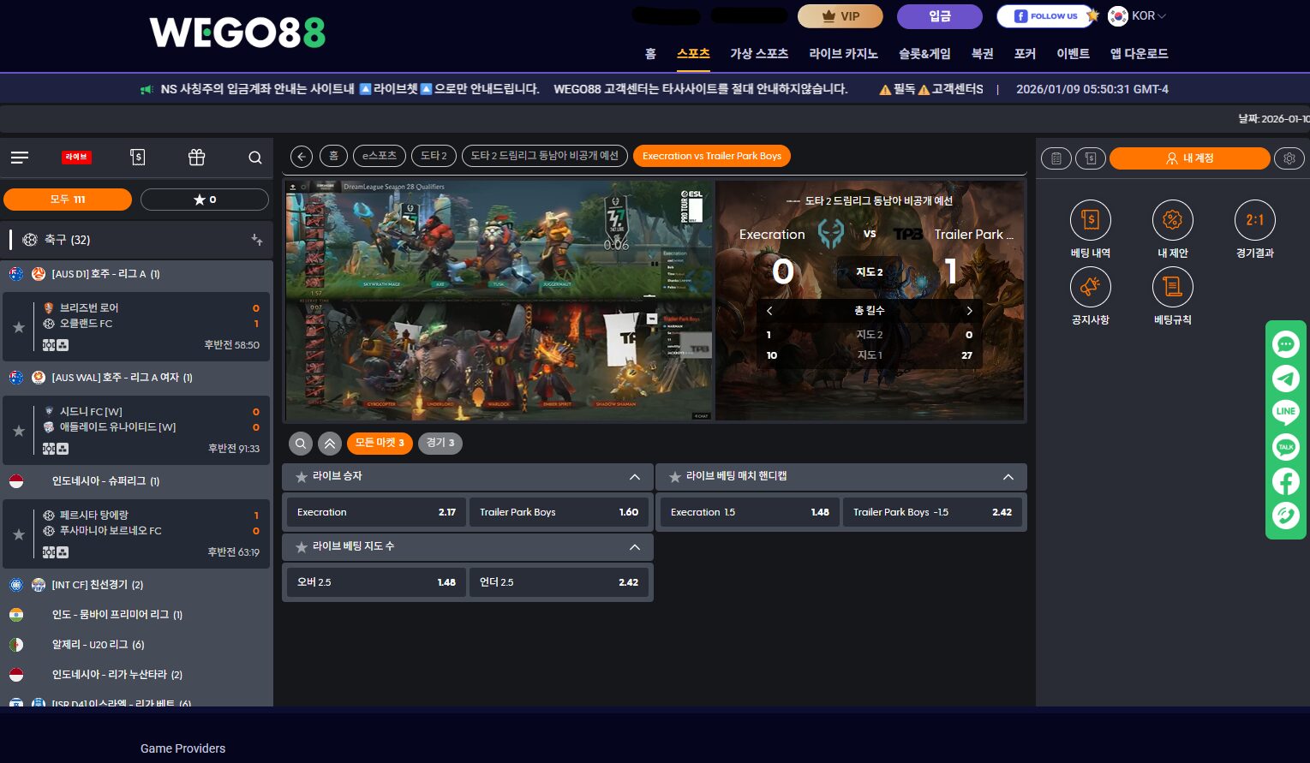Viewport: 1310px width, 763px height.
Task: Collapse all markets with the double-chevron button
Action: tap(329, 443)
